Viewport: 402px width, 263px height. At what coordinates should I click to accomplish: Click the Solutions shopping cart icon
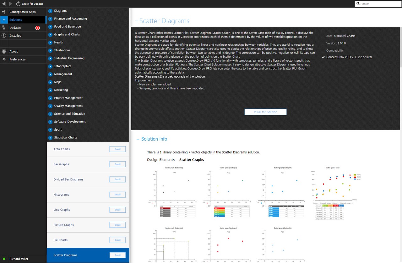point(4,20)
